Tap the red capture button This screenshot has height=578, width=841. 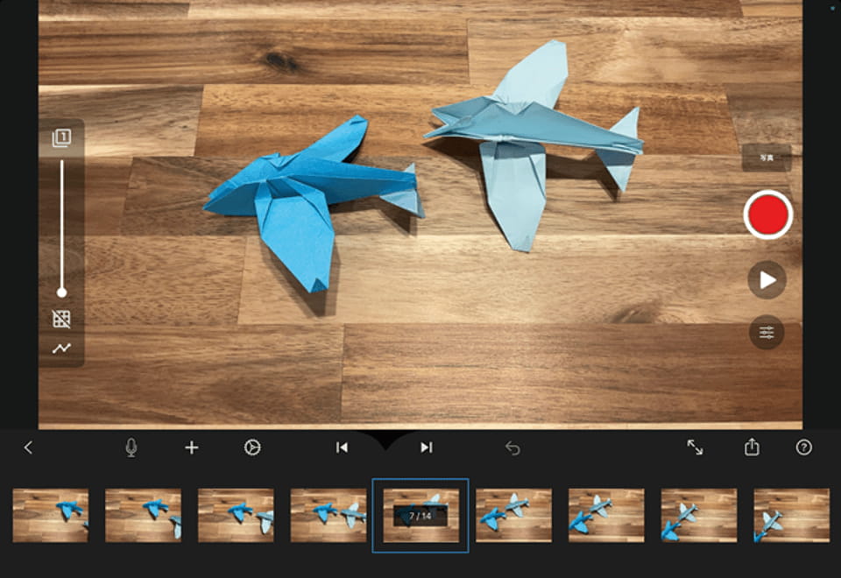767,215
